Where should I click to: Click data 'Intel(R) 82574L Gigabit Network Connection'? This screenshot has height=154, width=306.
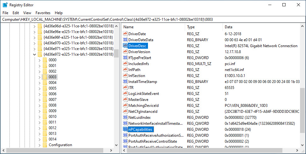pos(261,46)
